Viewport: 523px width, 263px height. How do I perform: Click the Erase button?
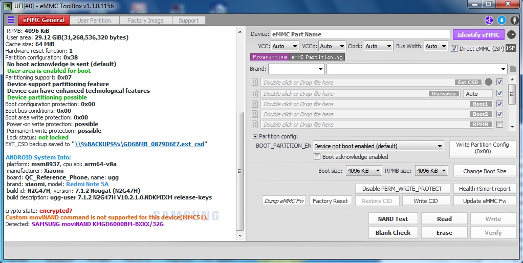coord(444,233)
